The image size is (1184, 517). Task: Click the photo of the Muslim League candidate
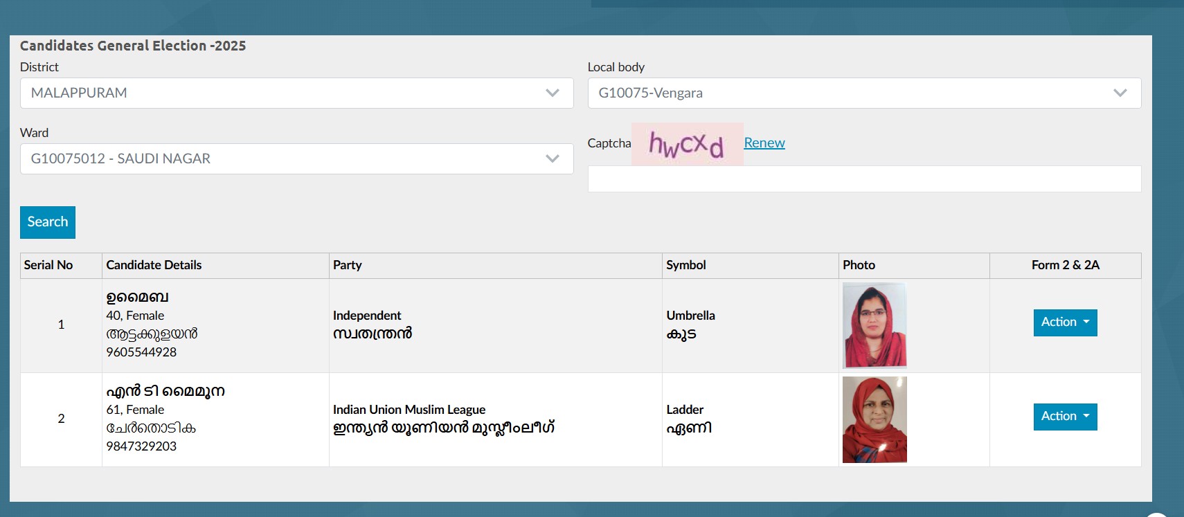tap(874, 419)
